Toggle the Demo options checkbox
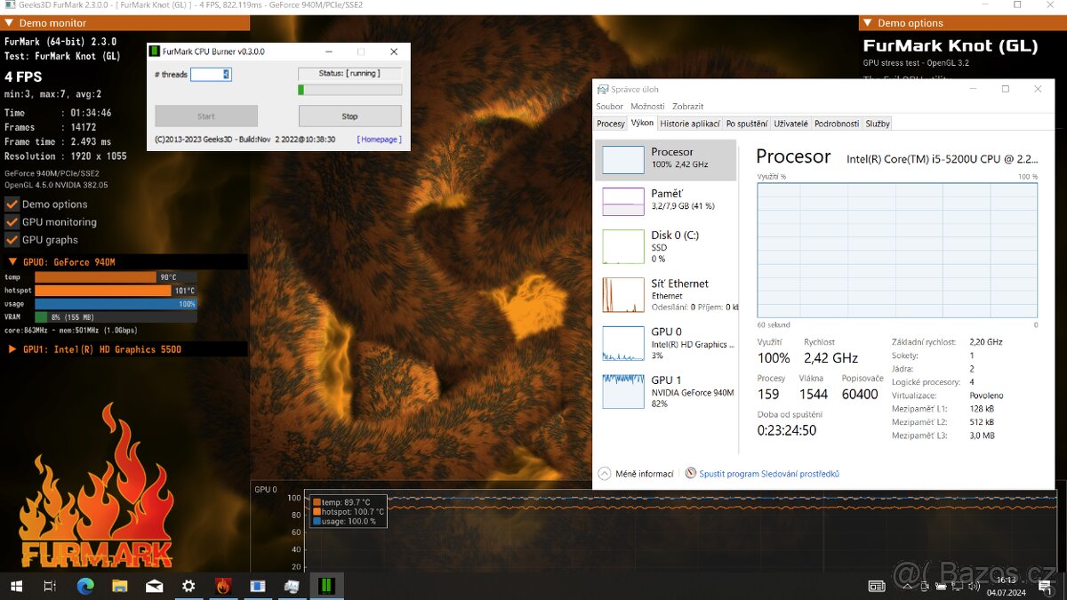The image size is (1067, 600). click(13, 204)
